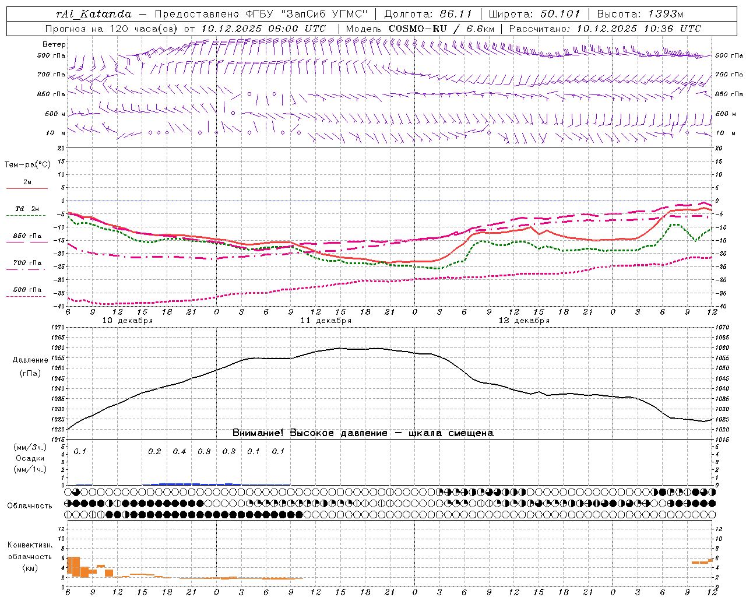Click the Модель COSMO-RU / 6.6км label
Image resolution: width=746 pixels, height=597 pixels.
click(x=420, y=29)
